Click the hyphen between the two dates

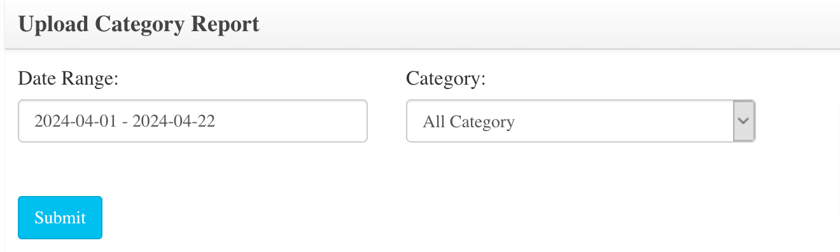click(x=125, y=122)
